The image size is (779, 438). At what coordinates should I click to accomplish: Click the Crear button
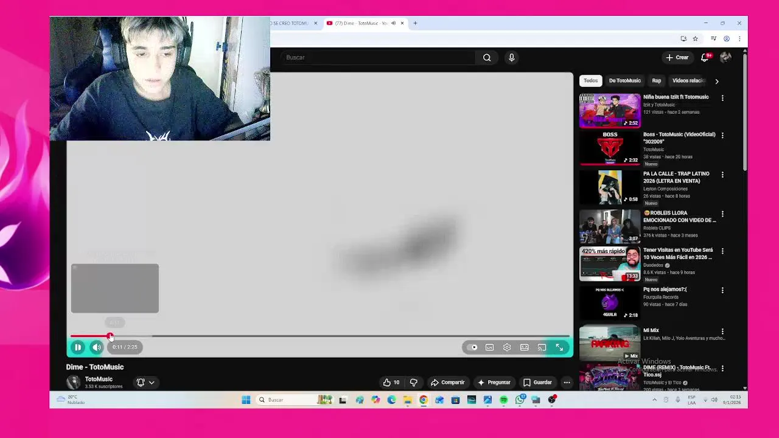pos(677,57)
